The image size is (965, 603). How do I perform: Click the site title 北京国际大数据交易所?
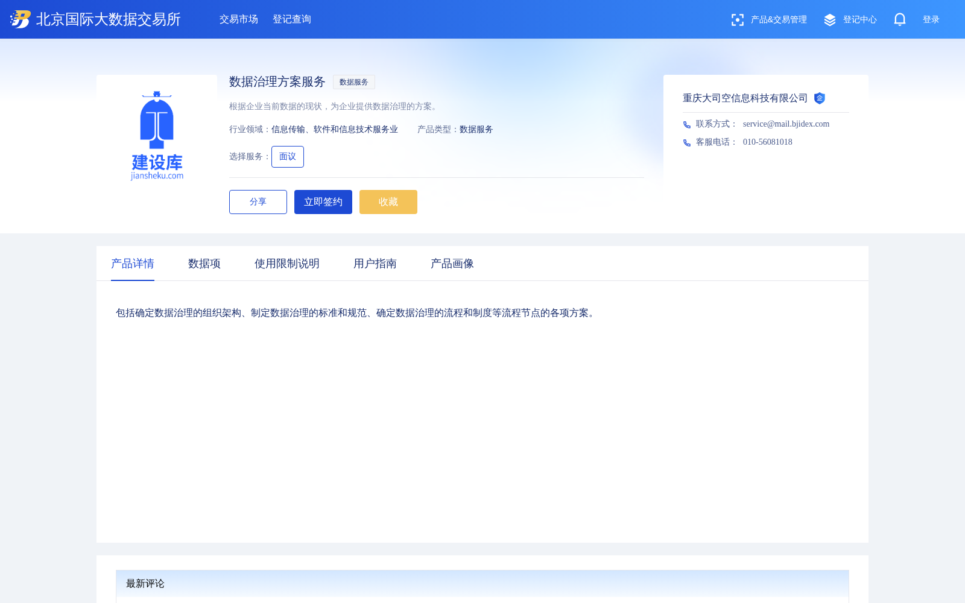tap(109, 19)
